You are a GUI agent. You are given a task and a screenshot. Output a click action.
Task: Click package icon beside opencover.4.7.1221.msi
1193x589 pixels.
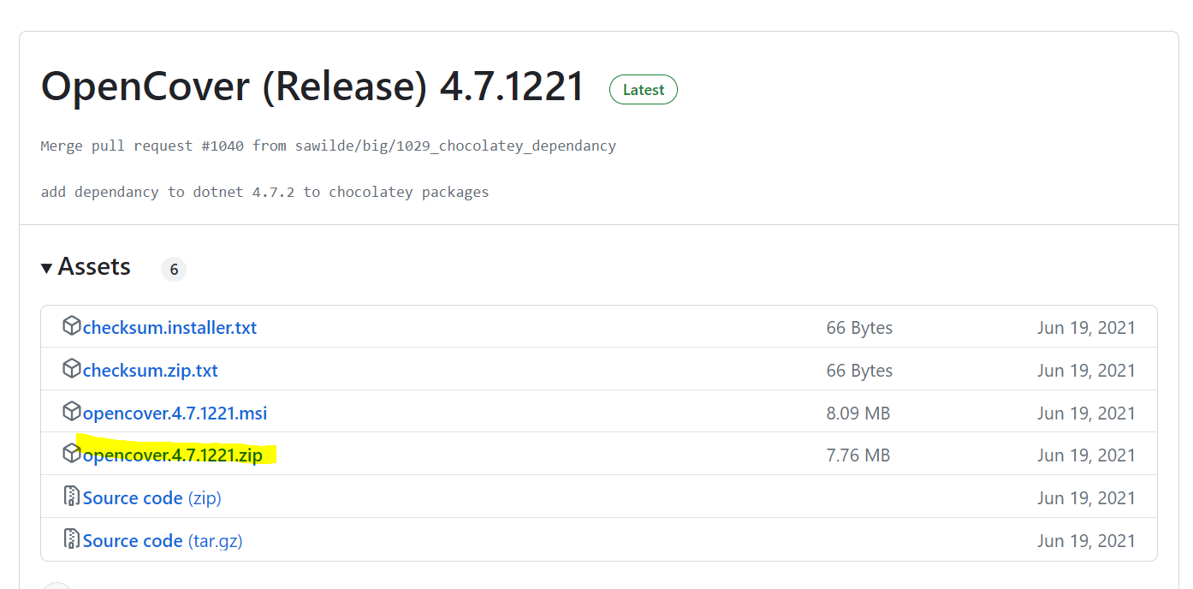(72, 412)
